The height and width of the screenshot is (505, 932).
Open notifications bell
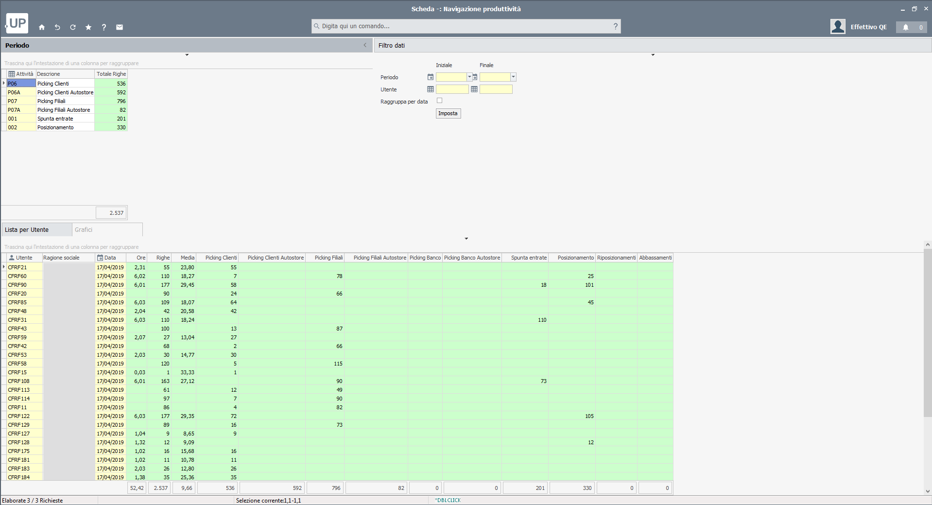point(906,27)
